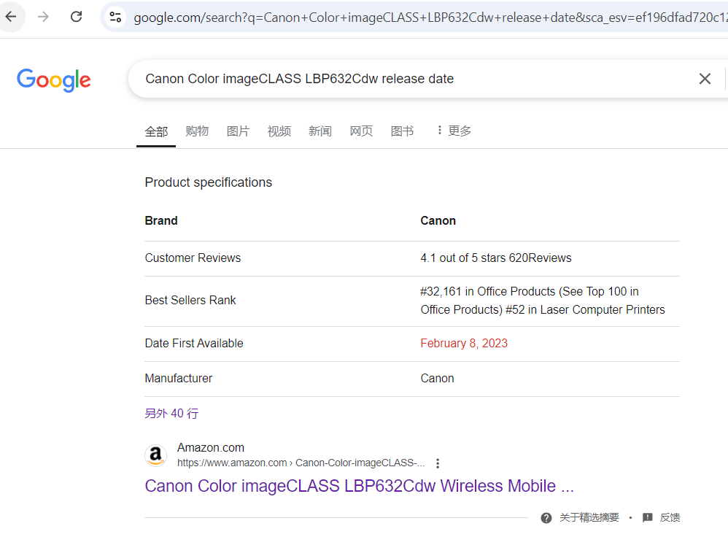Screen dimensions: 728x537
Task: Click the Google search input field
Action: pos(408,79)
